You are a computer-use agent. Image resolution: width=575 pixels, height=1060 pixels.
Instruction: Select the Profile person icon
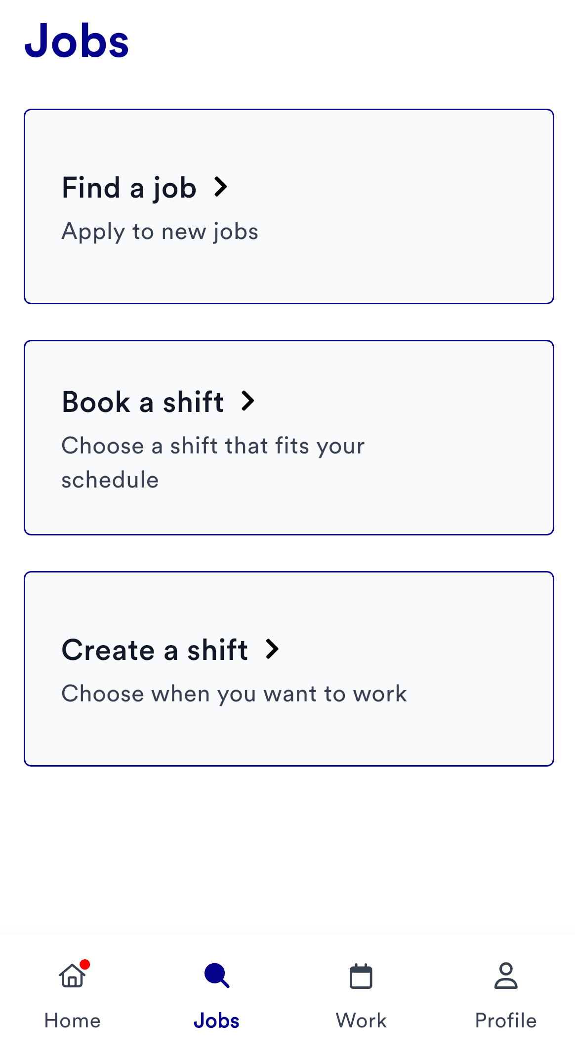click(x=505, y=976)
